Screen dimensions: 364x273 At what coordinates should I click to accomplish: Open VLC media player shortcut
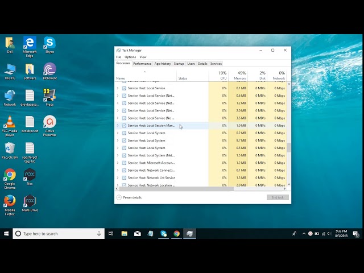click(10, 126)
